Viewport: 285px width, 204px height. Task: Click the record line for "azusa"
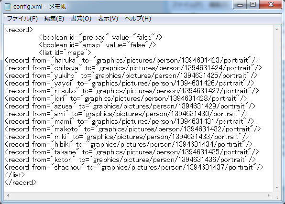(x=130, y=106)
